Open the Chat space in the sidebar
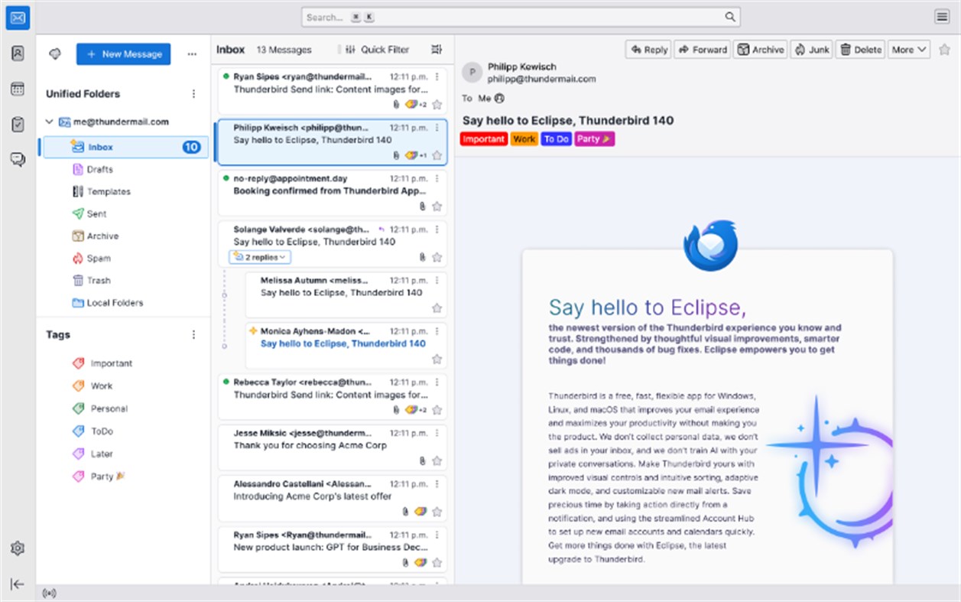961x602 pixels. [x=17, y=158]
